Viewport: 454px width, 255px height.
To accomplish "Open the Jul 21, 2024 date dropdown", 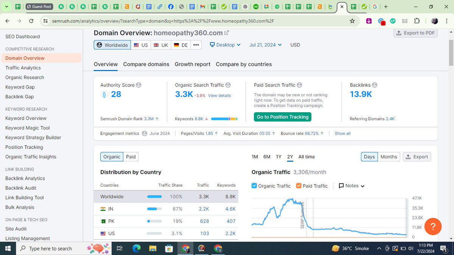I will (x=265, y=45).
